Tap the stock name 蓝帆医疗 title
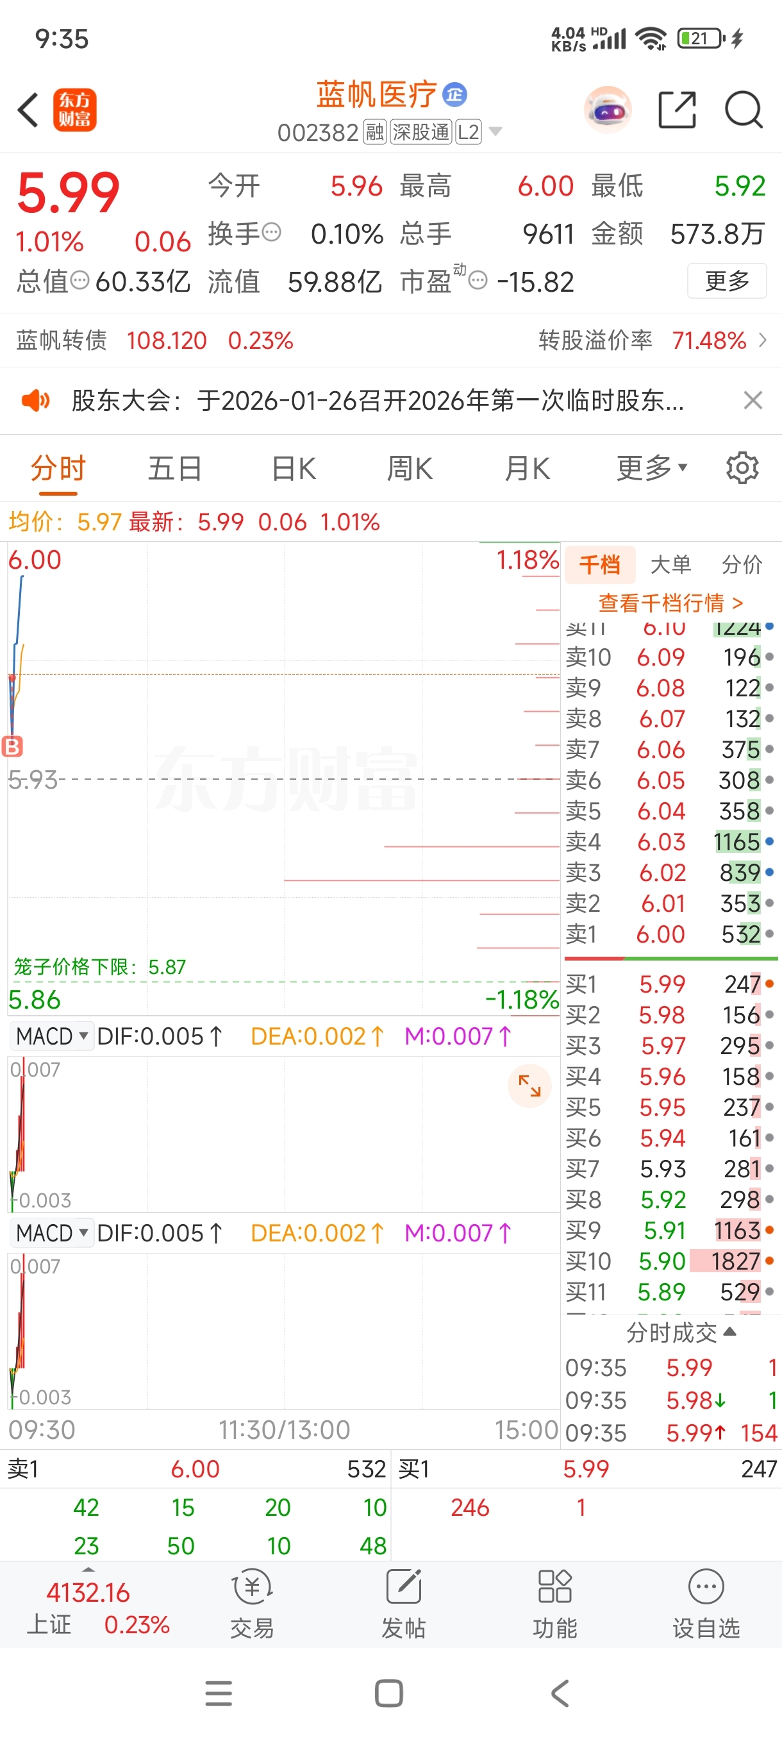 point(376,94)
